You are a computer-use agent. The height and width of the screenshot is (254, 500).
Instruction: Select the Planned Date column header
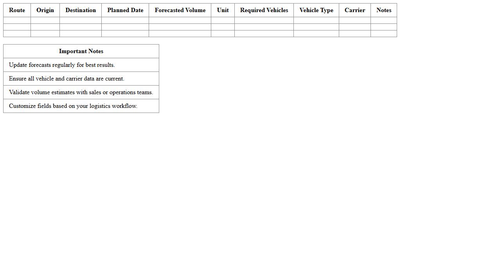pyautogui.click(x=125, y=10)
